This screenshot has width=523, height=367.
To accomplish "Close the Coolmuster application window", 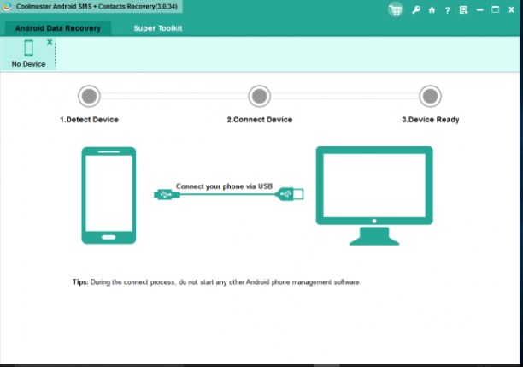I will [511, 9].
